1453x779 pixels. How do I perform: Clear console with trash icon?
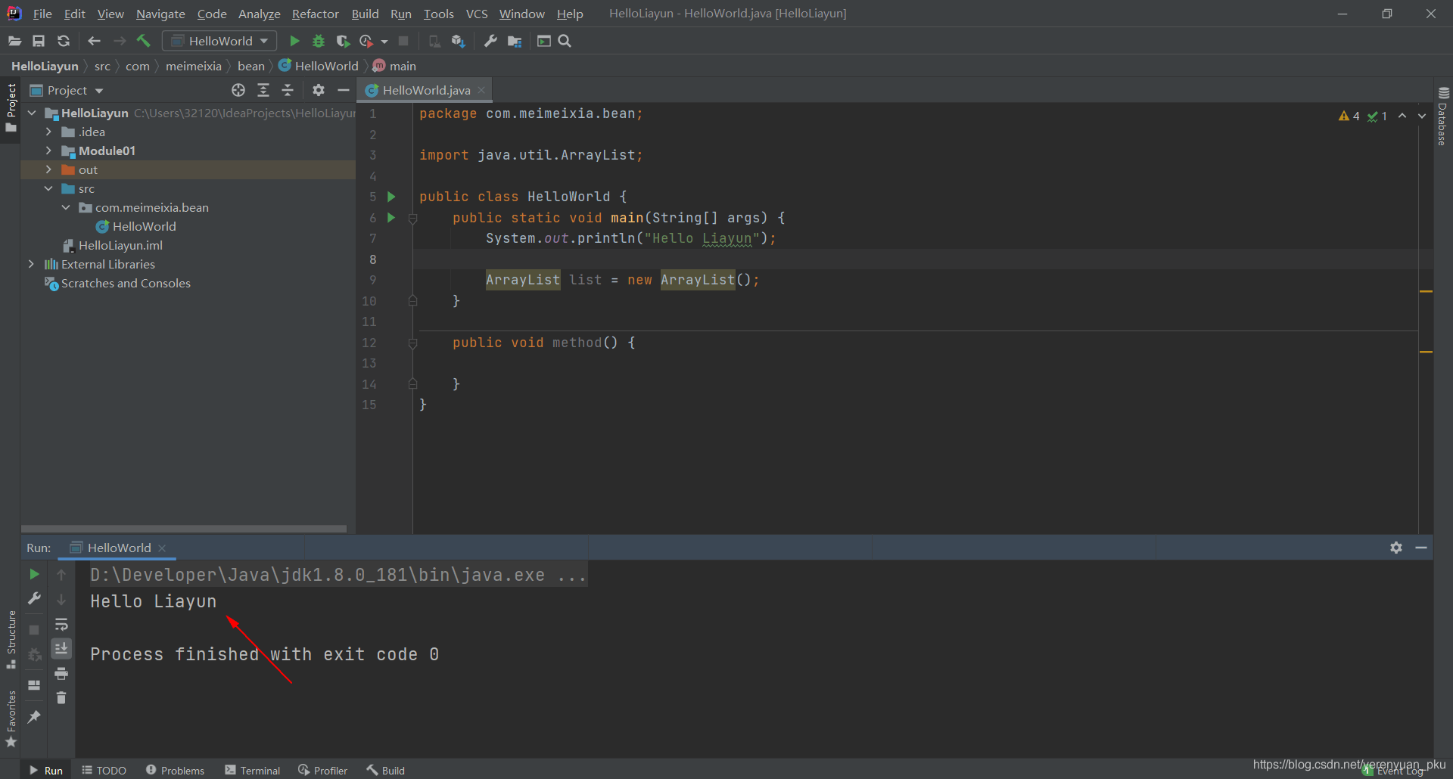click(x=61, y=697)
